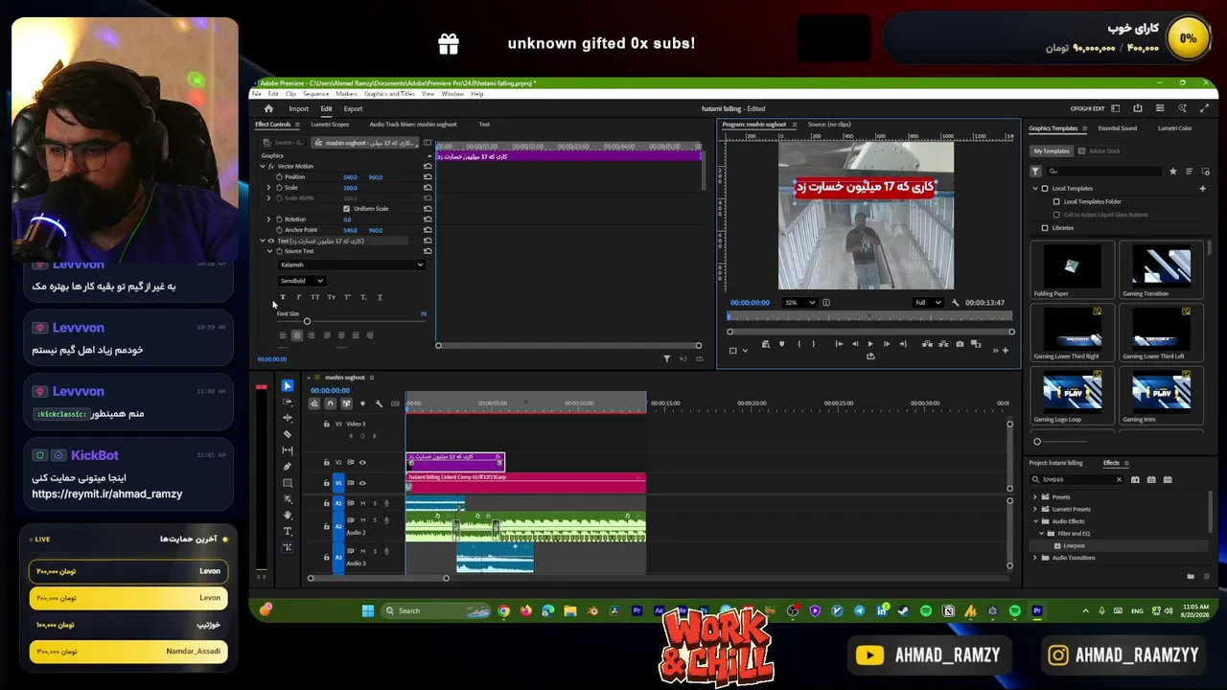
Task: Toggle the Local Templates Folder checkbox
Action: (x=1056, y=202)
